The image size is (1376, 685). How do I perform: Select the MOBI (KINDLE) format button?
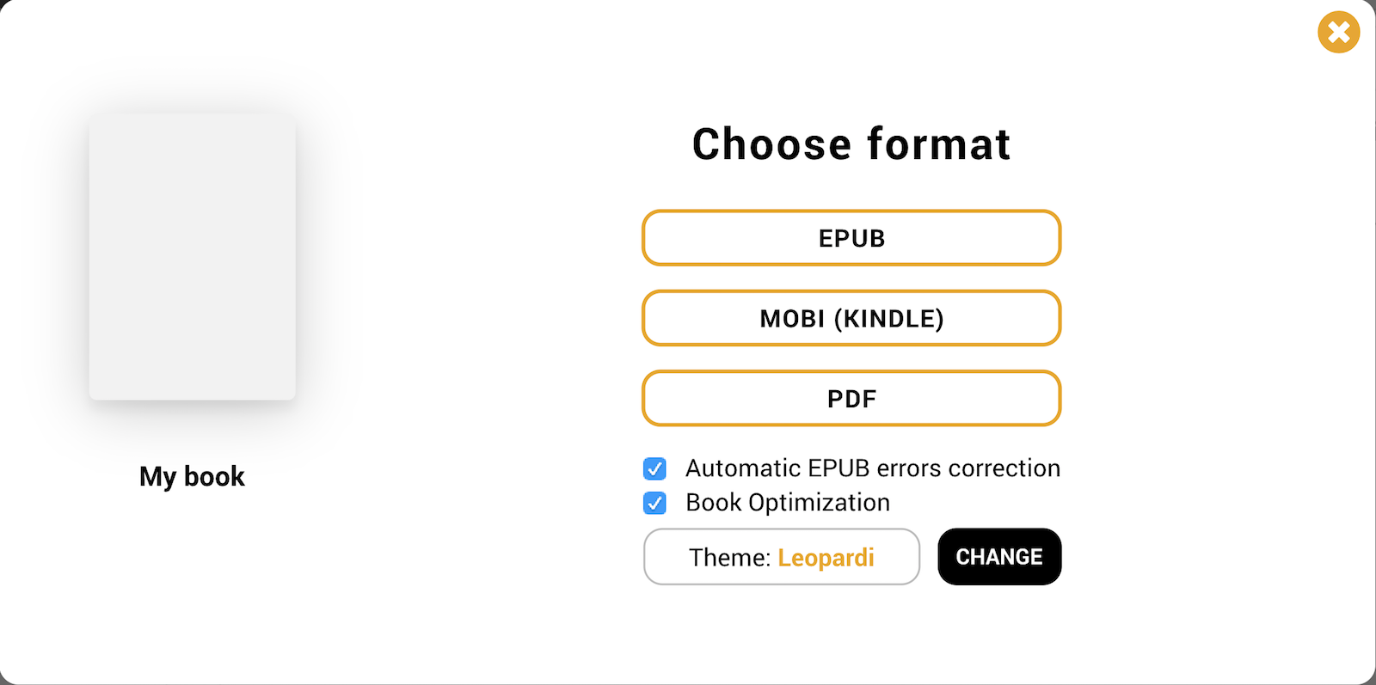851,319
